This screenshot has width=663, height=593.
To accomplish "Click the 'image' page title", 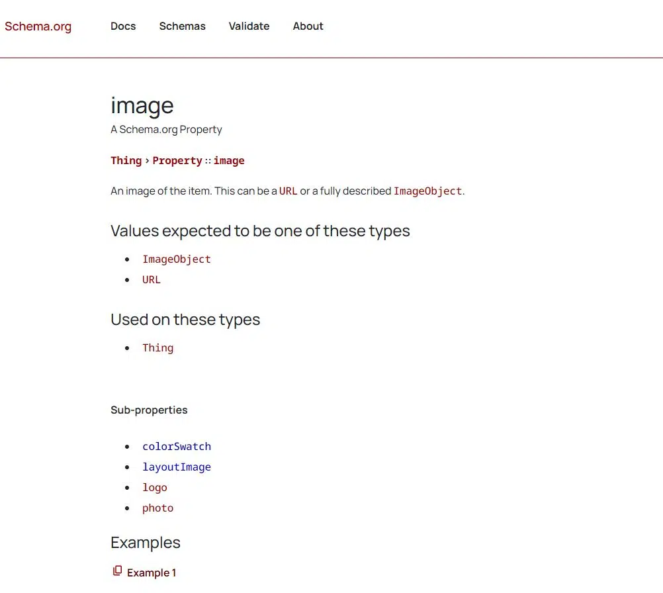I will point(142,106).
